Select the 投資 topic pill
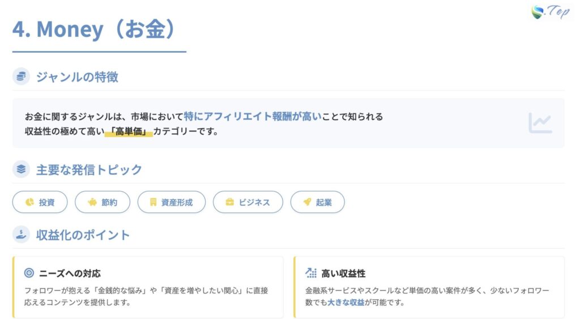This screenshot has height=319, width=580. click(40, 202)
